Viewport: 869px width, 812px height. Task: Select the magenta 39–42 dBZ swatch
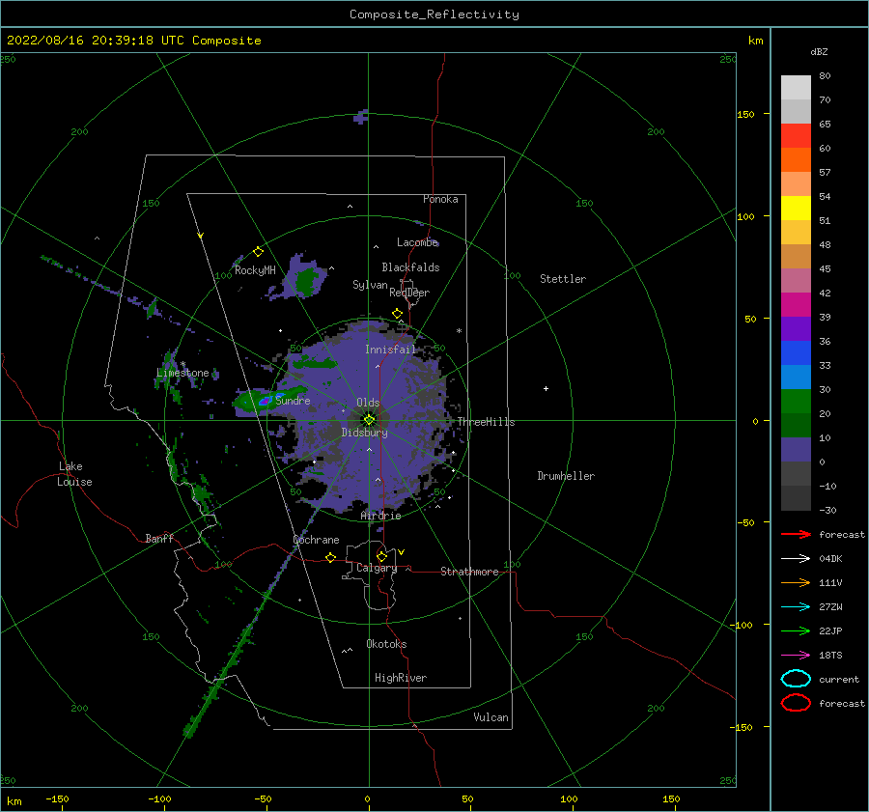click(x=796, y=305)
